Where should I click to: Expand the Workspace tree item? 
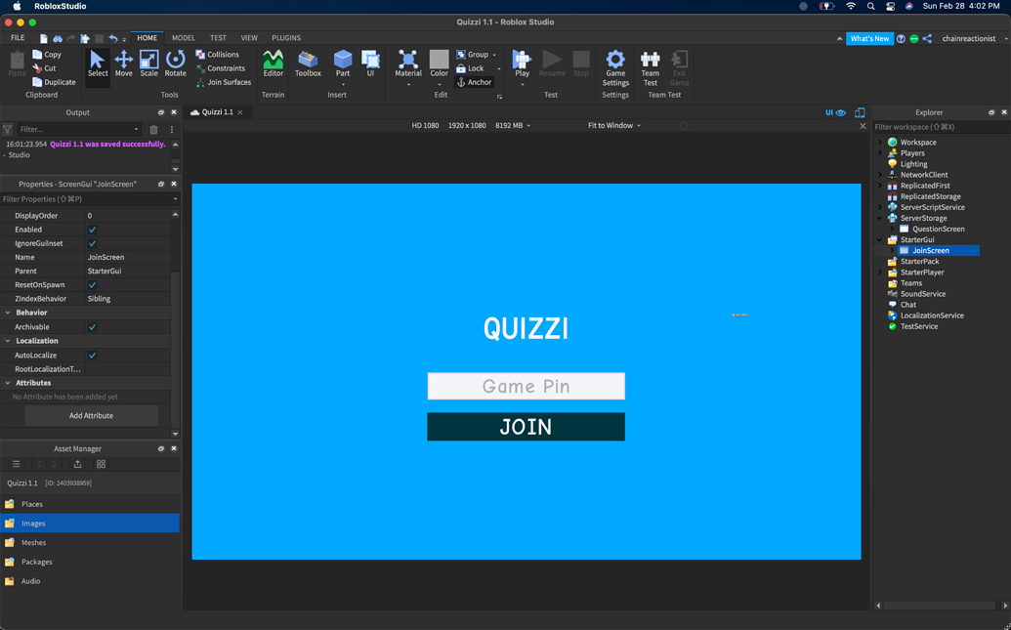click(878, 142)
